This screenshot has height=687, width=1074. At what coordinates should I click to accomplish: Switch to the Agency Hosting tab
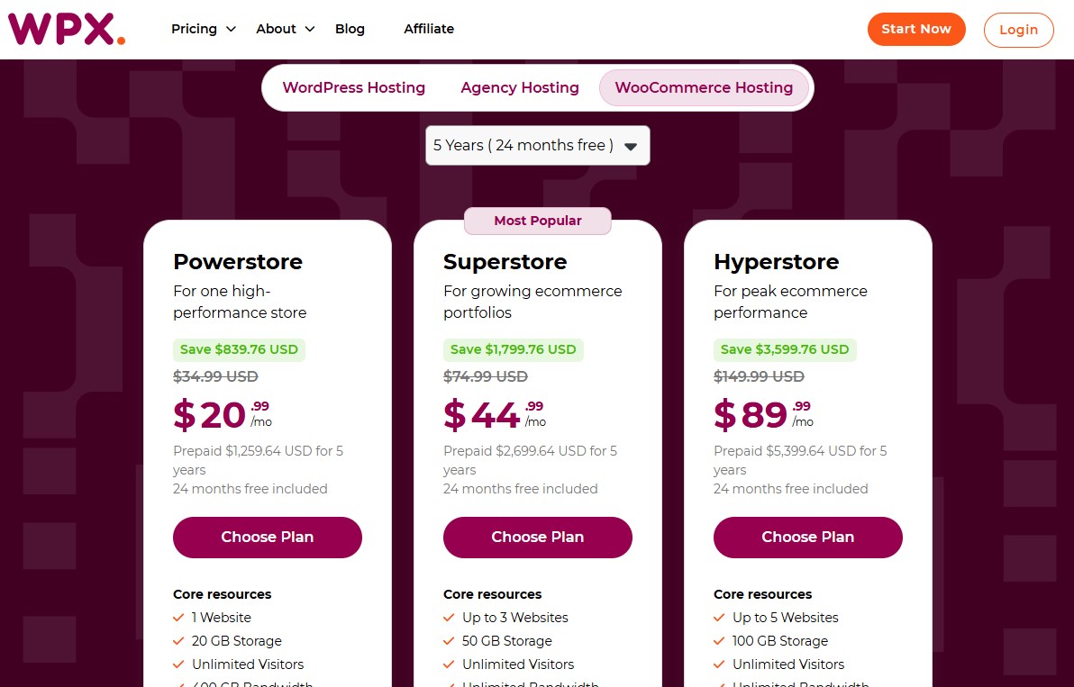click(519, 87)
